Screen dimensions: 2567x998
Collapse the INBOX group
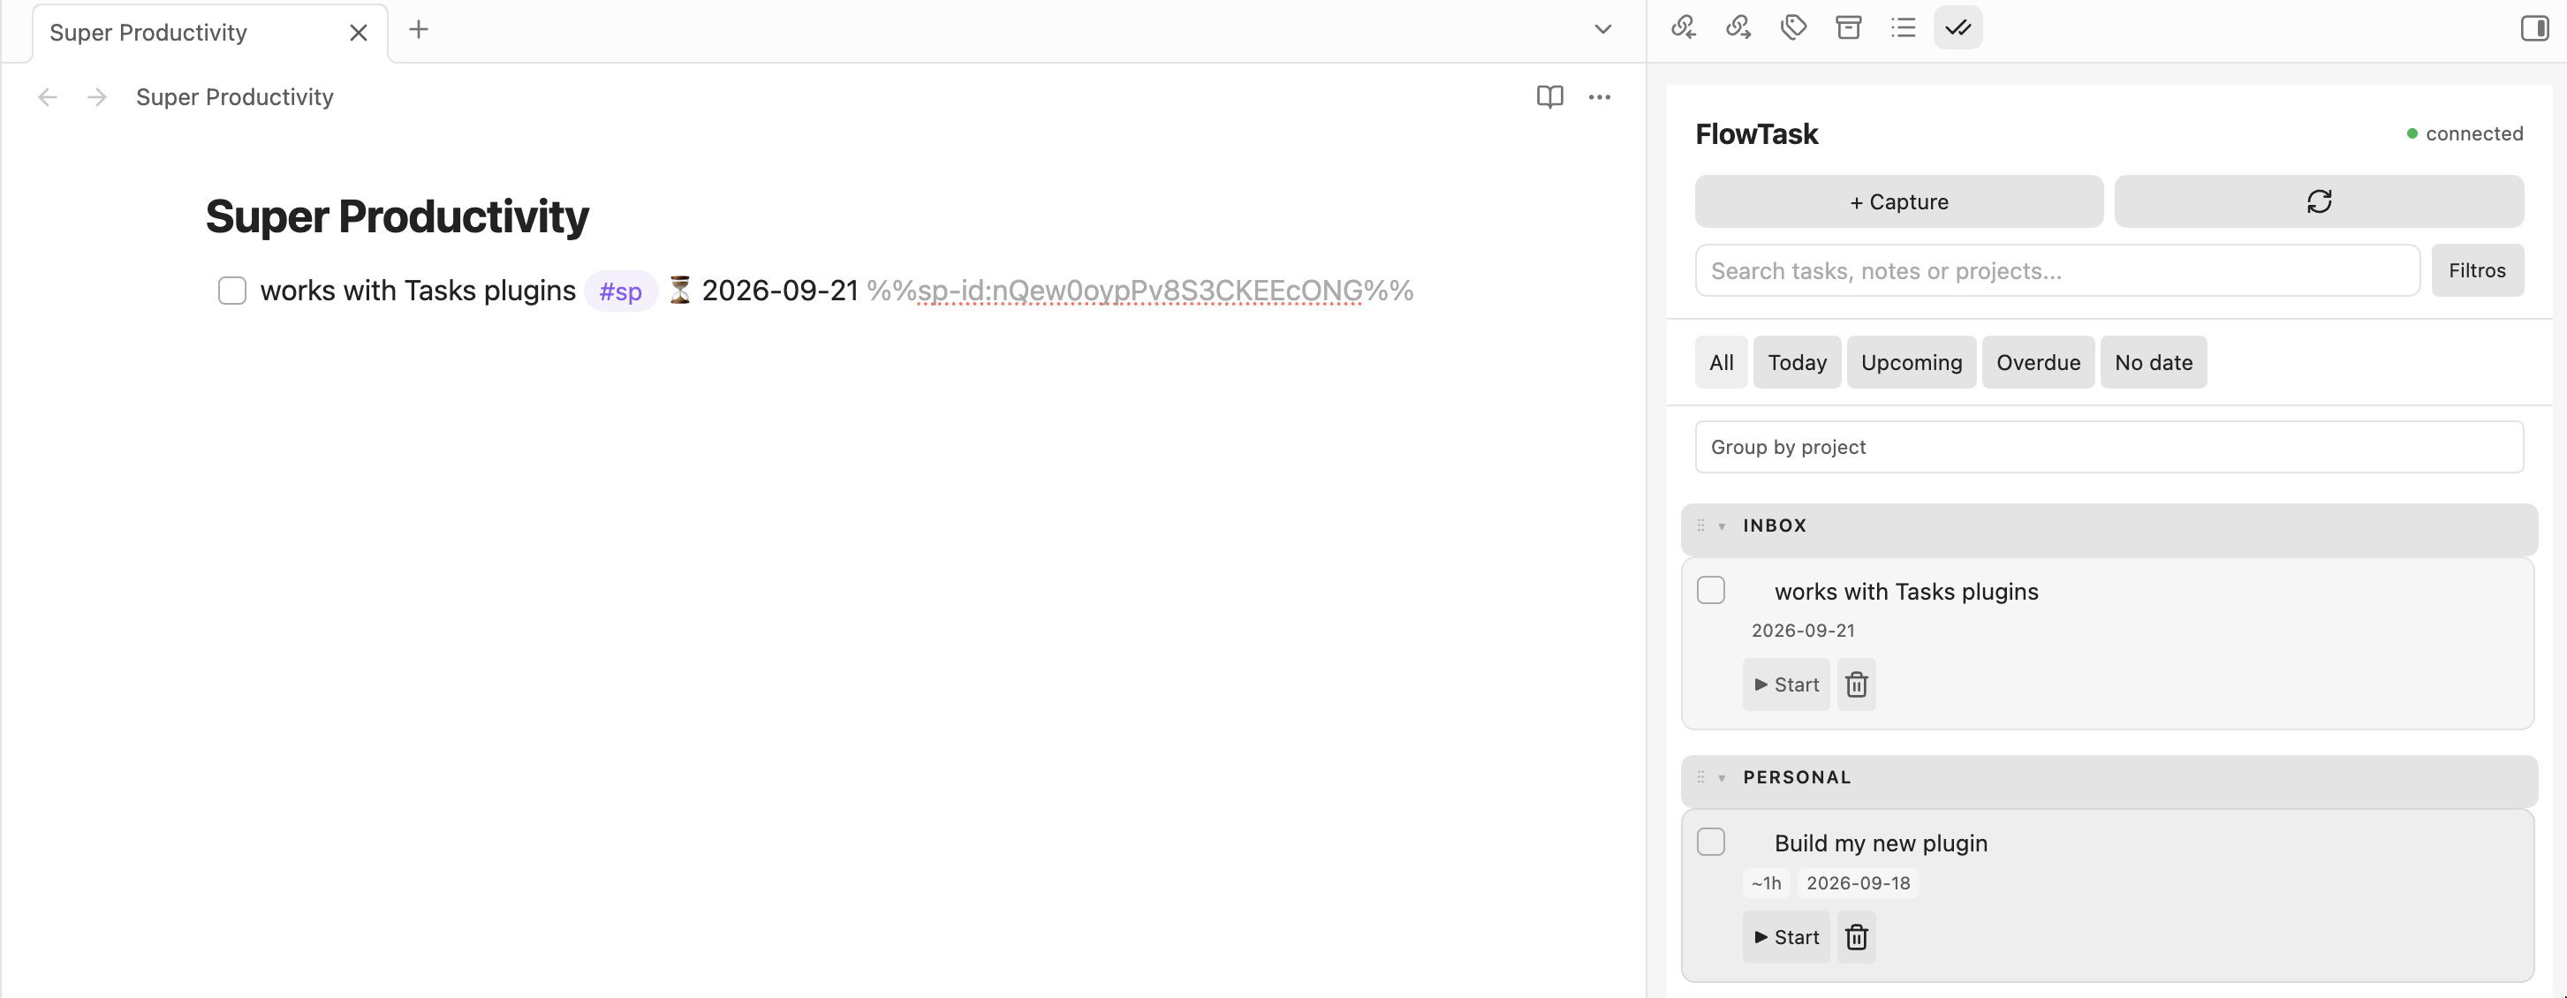click(x=1721, y=525)
